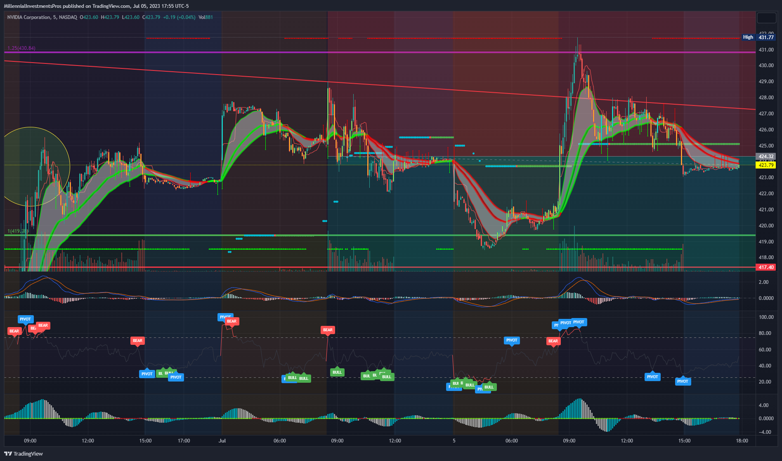Screen dimensions: 782x461
Task: Click the gray '424.32' price axis label
Action: click(x=766, y=157)
